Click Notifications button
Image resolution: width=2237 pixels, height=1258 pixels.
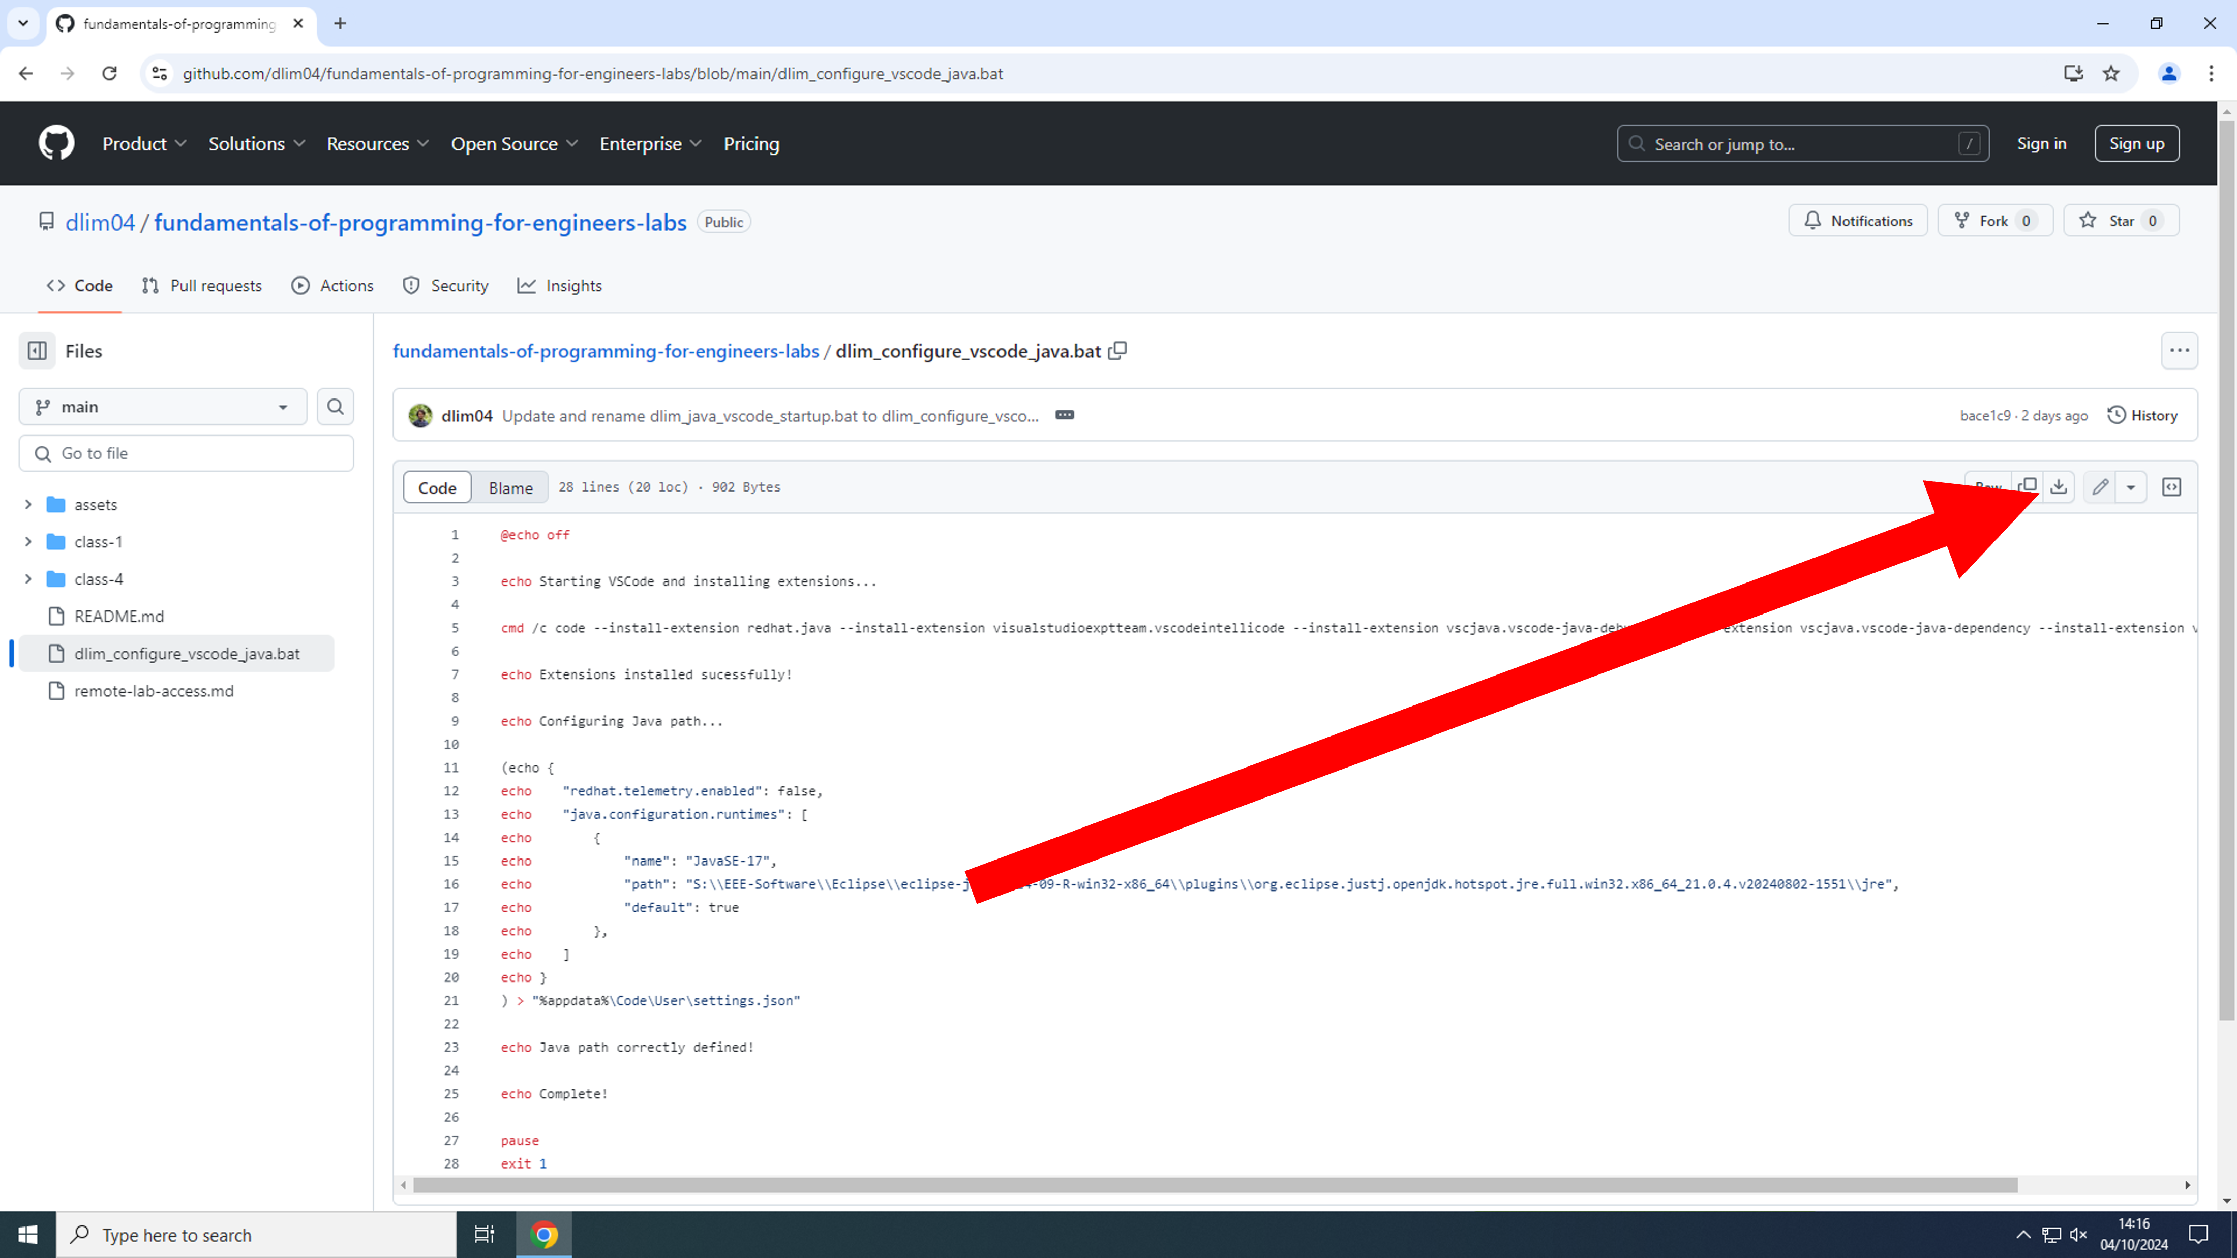(x=1858, y=221)
